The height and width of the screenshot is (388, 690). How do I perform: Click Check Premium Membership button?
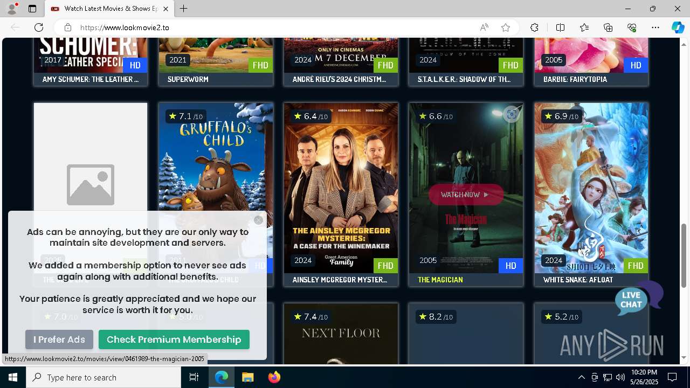click(174, 339)
